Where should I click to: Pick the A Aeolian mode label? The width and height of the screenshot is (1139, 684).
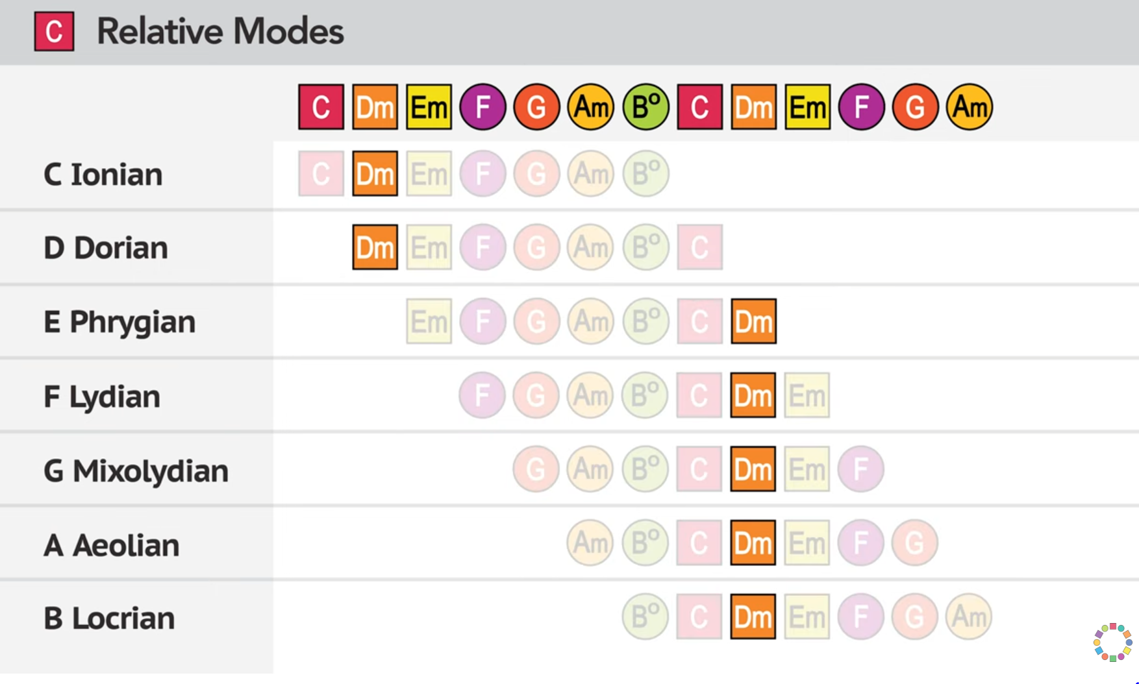point(111,544)
